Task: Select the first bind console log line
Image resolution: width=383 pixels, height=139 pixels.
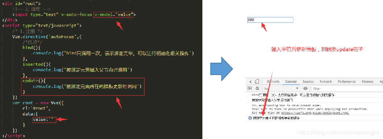Action: [x=293, y=95]
